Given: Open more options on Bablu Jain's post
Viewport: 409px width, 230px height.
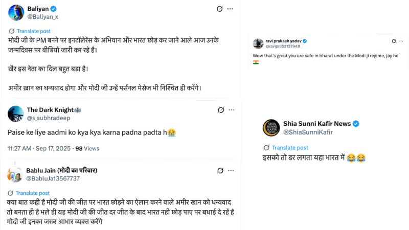Looking at the screenshot, I should point(232,171).
